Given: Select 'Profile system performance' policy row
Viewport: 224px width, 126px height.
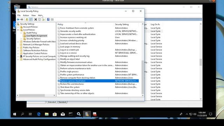Looking at the screenshot, I should pyautogui.click(x=98, y=75).
